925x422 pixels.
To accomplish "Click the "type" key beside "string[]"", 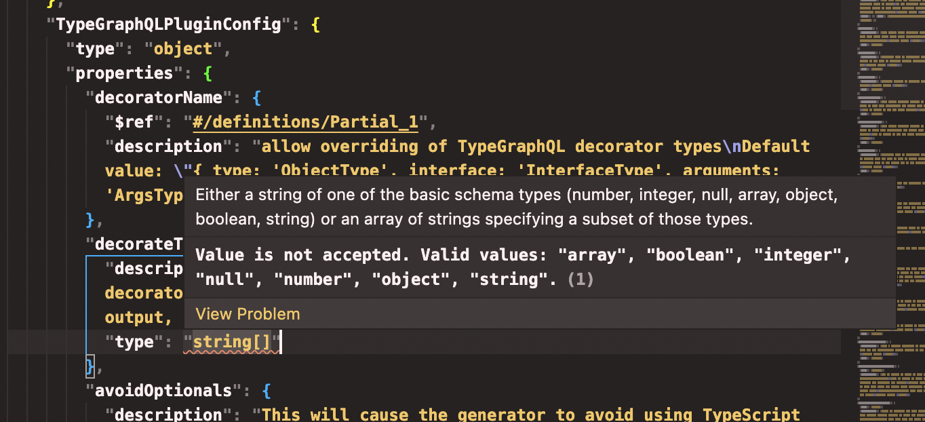I will tap(134, 342).
